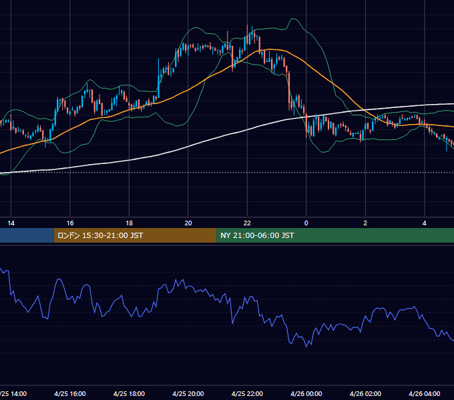Click the 0 hour label on price chart axis
Image resolution: width=454 pixels, height=400 pixels.
[x=306, y=223]
